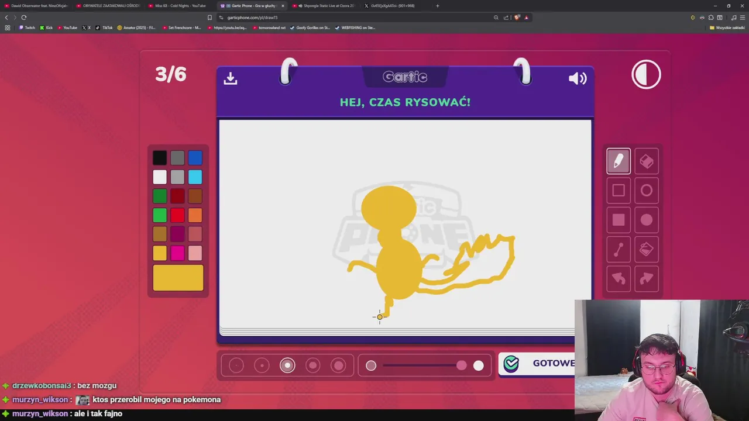The height and width of the screenshot is (421, 749).
Task: Open the TikTok bookmark
Action: tap(104, 27)
